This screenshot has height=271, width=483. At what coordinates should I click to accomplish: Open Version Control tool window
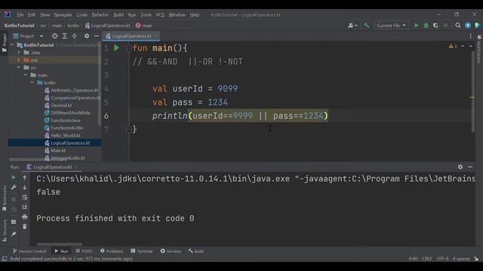pyautogui.click(x=29, y=251)
